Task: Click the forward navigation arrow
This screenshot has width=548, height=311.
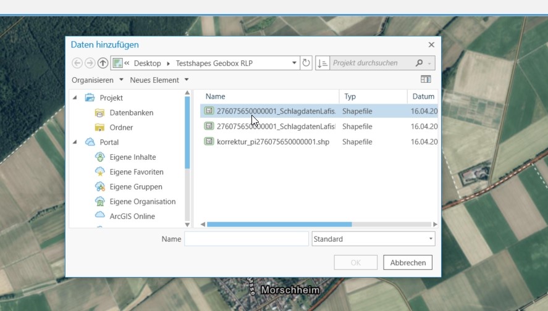Action: click(x=90, y=63)
